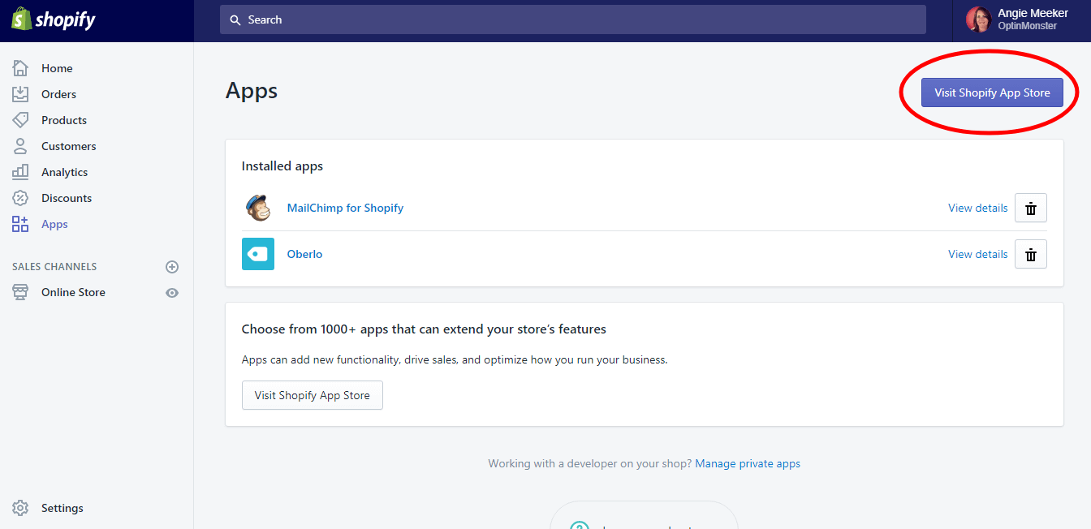1091x529 pixels.
Task: Click the Apps grid icon
Action: pos(20,224)
